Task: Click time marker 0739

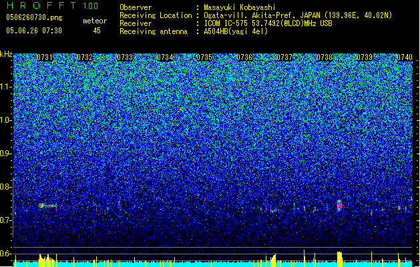Action: pos(365,57)
